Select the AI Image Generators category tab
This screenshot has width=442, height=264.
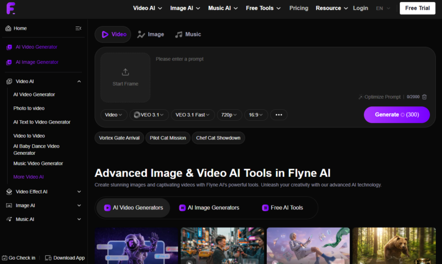point(209,208)
